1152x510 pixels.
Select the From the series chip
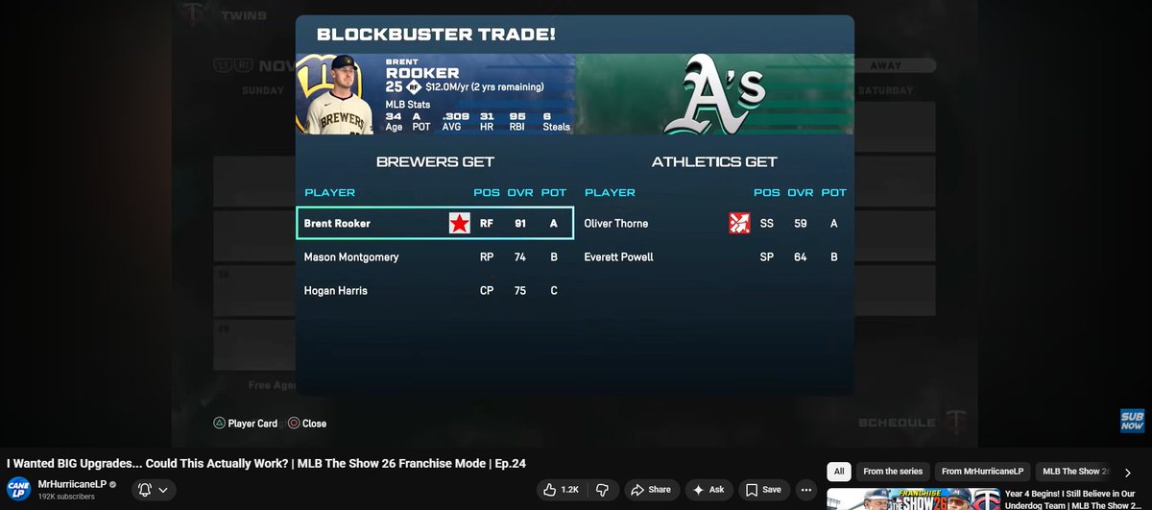(x=893, y=472)
